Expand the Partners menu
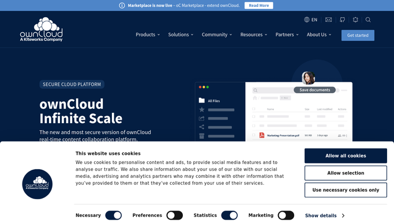394x221 pixels. [x=287, y=35]
